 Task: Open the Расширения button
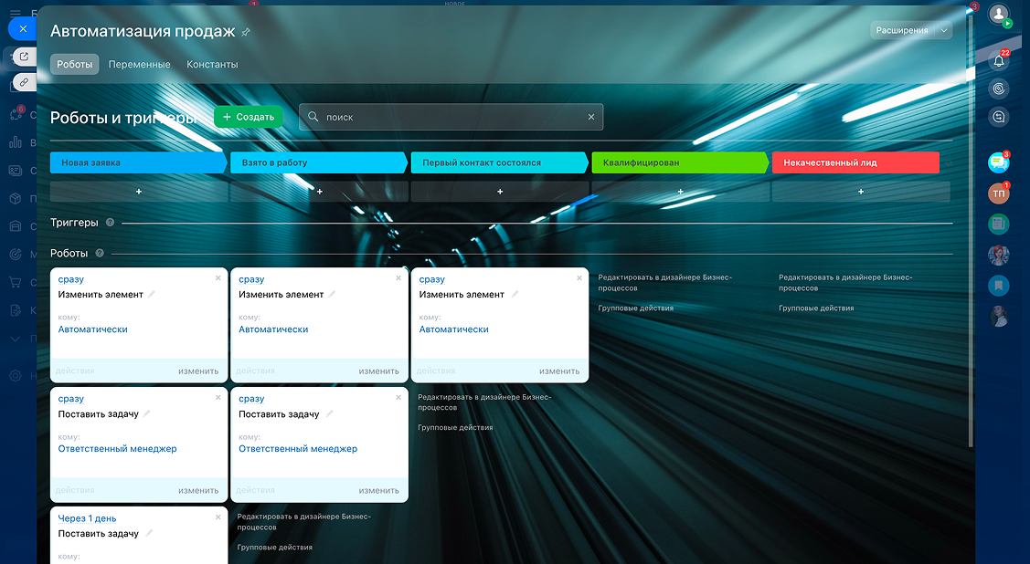coord(902,30)
